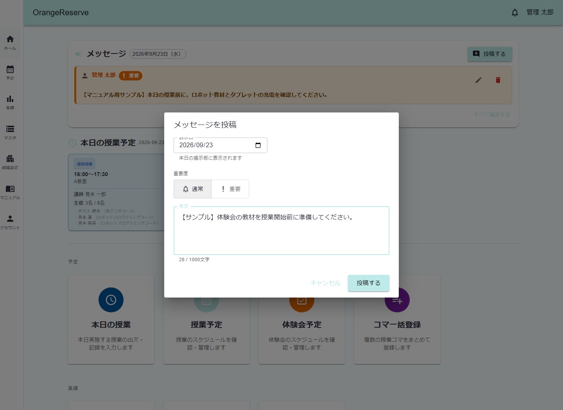Click the 重要 badge on the message

131,76
